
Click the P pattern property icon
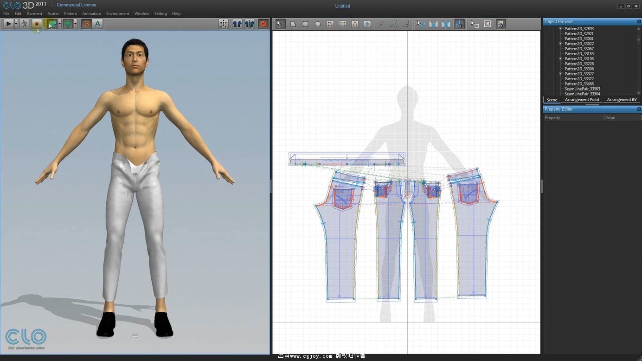point(487,24)
